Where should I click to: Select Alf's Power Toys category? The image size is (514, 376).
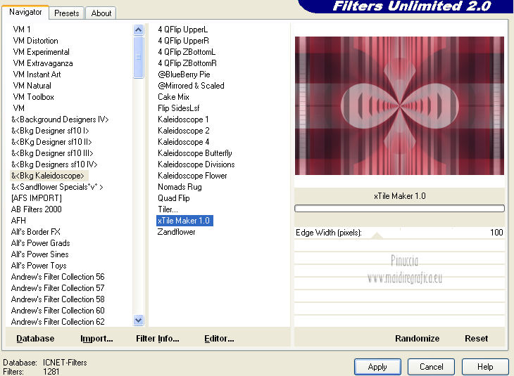point(39,266)
